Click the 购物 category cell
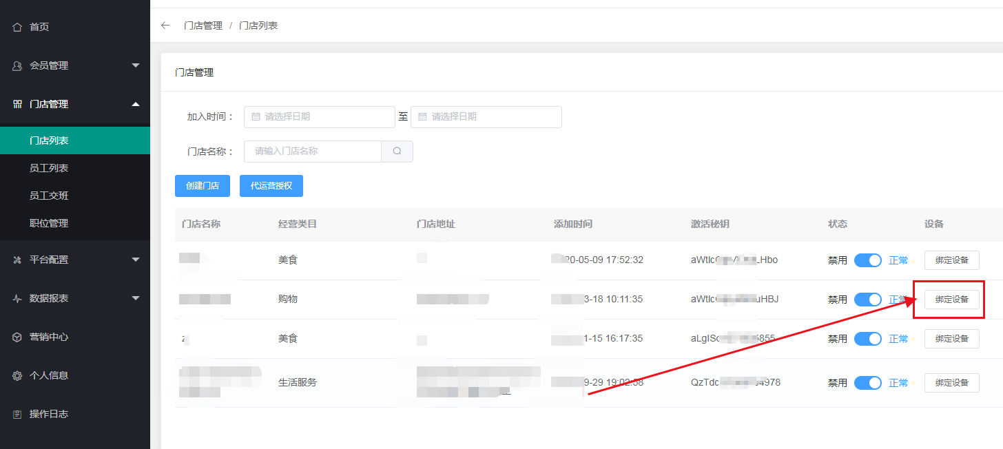1003x449 pixels. coord(288,300)
